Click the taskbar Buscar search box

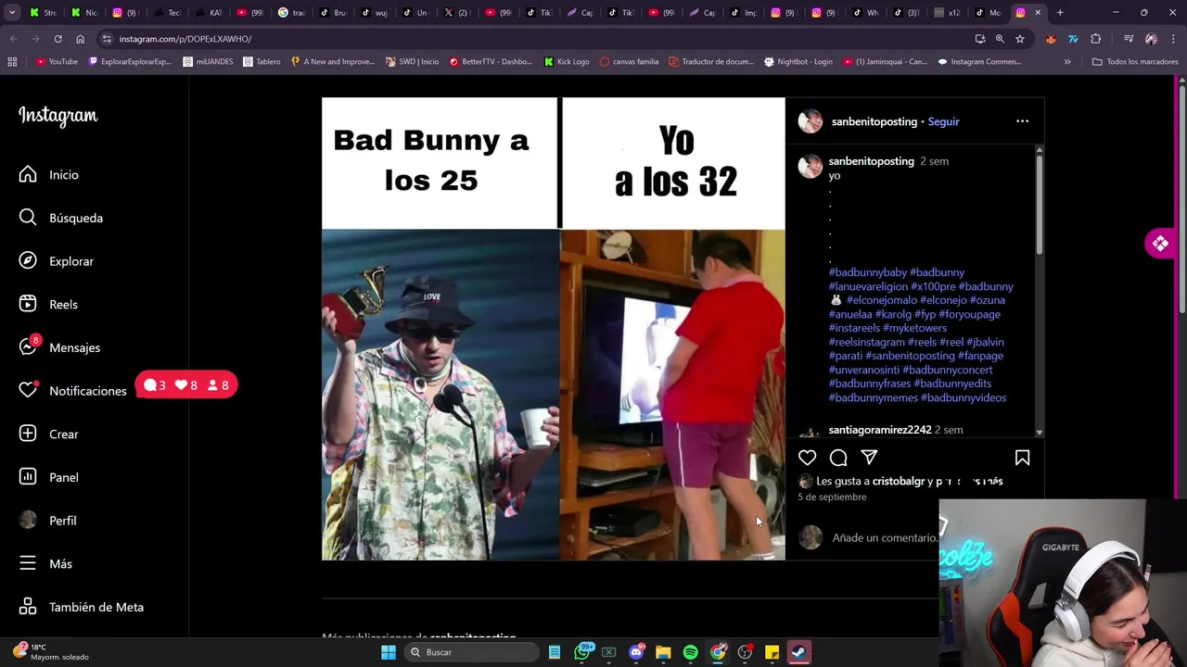[471, 652]
